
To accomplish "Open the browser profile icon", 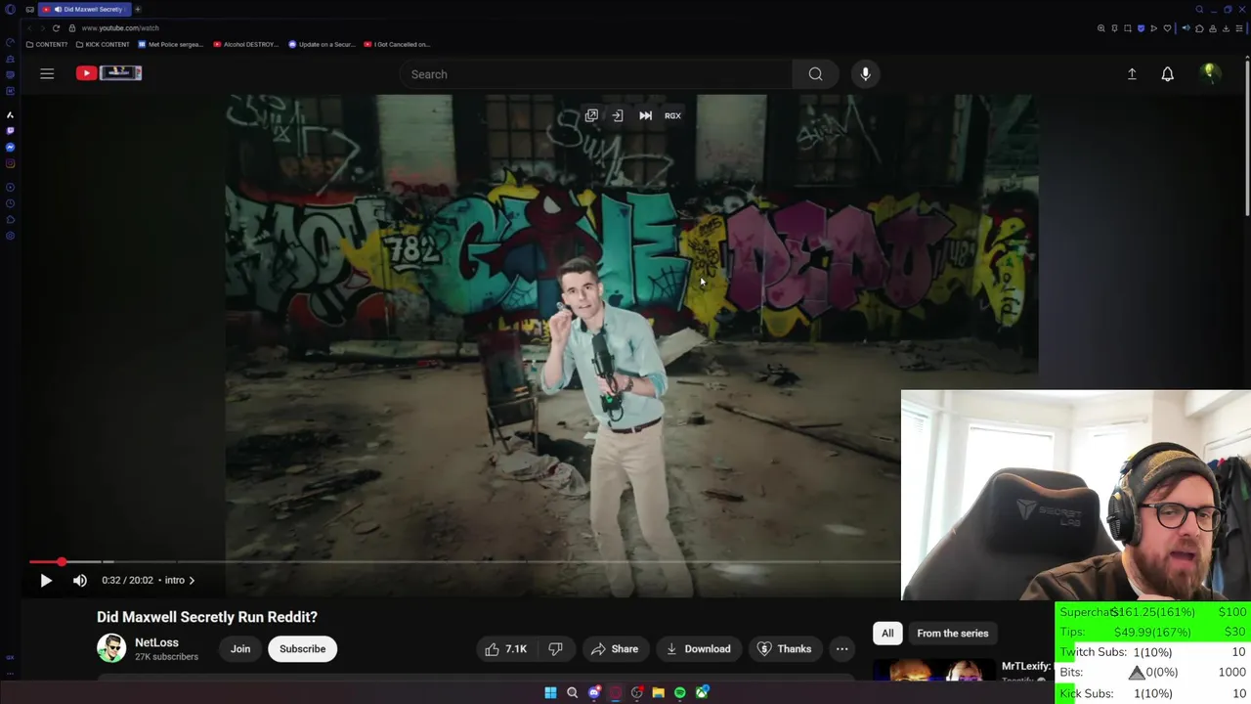I will click(x=1213, y=28).
